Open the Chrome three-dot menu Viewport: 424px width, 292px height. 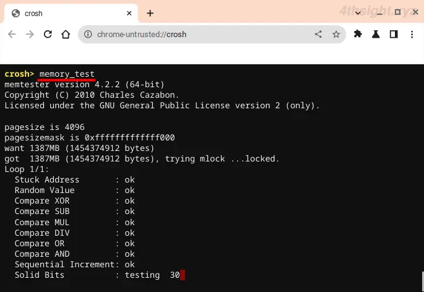tap(412, 35)
